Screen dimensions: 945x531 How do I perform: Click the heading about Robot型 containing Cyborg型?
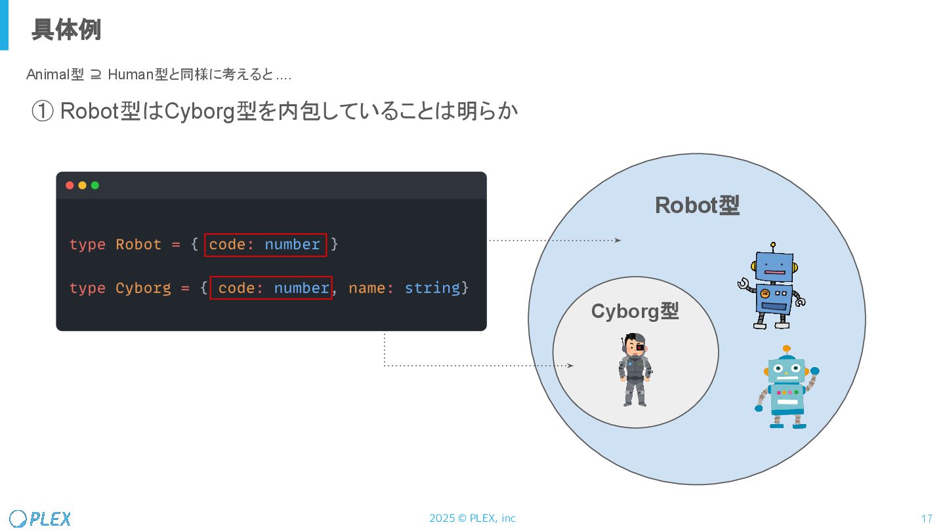(x=275, y=111)
